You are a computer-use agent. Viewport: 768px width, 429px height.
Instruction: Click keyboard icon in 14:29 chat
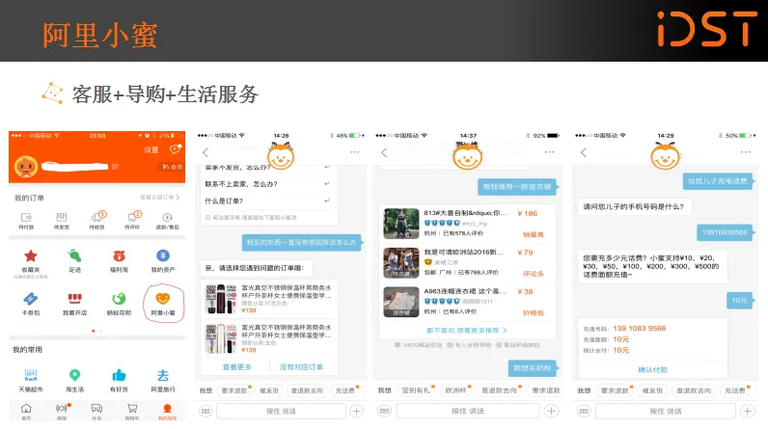click(584, 411)
